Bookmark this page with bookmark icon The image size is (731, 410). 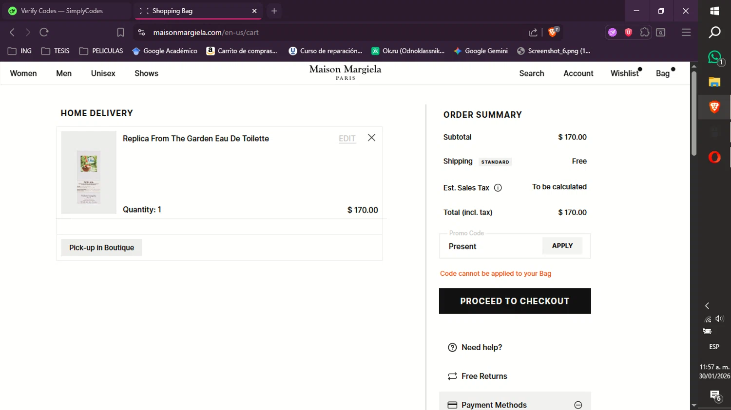click(x=120, y=33)
